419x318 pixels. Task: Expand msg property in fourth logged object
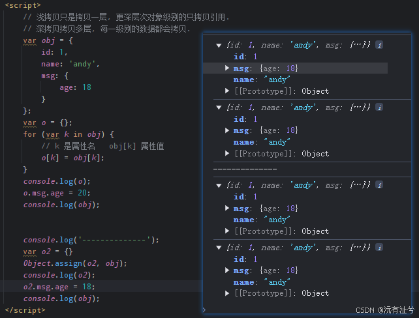coord(227,270)
